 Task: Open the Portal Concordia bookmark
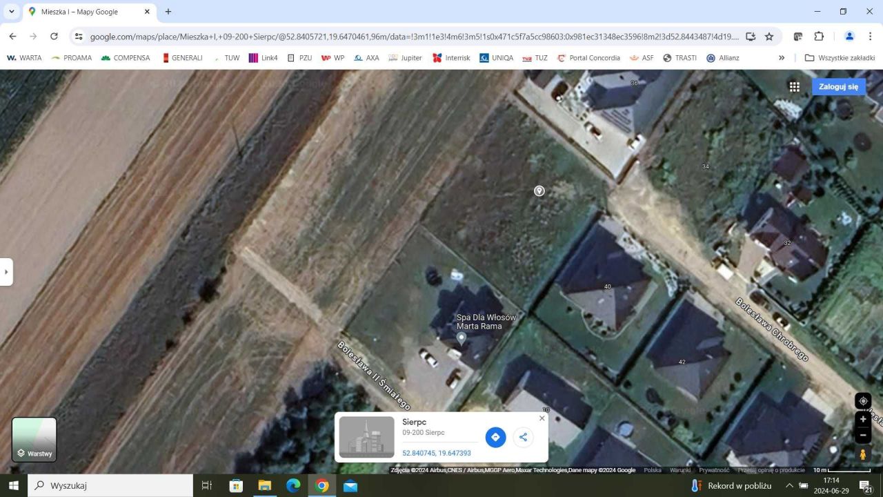(588, 58)
